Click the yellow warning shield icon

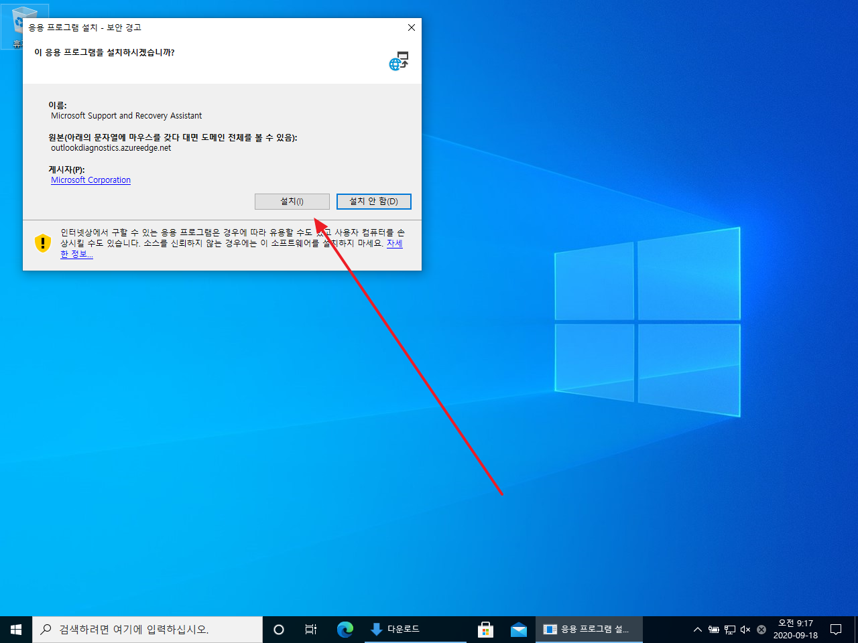pos(43,242)
